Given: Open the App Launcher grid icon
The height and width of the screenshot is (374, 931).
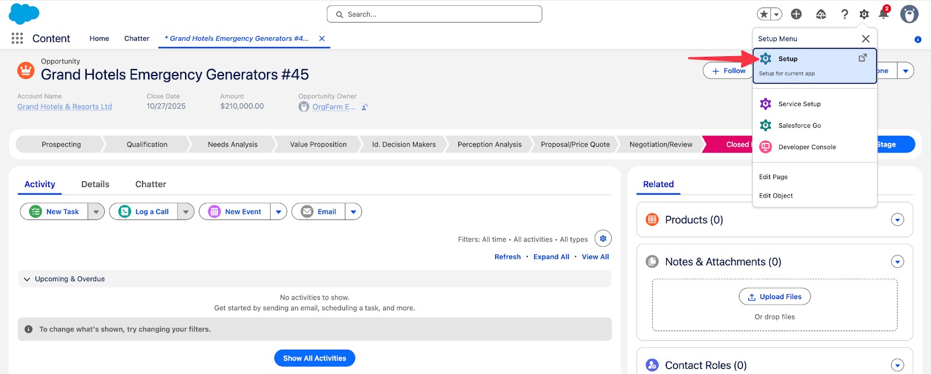Looking at the screenshot, I should [17, 38].
